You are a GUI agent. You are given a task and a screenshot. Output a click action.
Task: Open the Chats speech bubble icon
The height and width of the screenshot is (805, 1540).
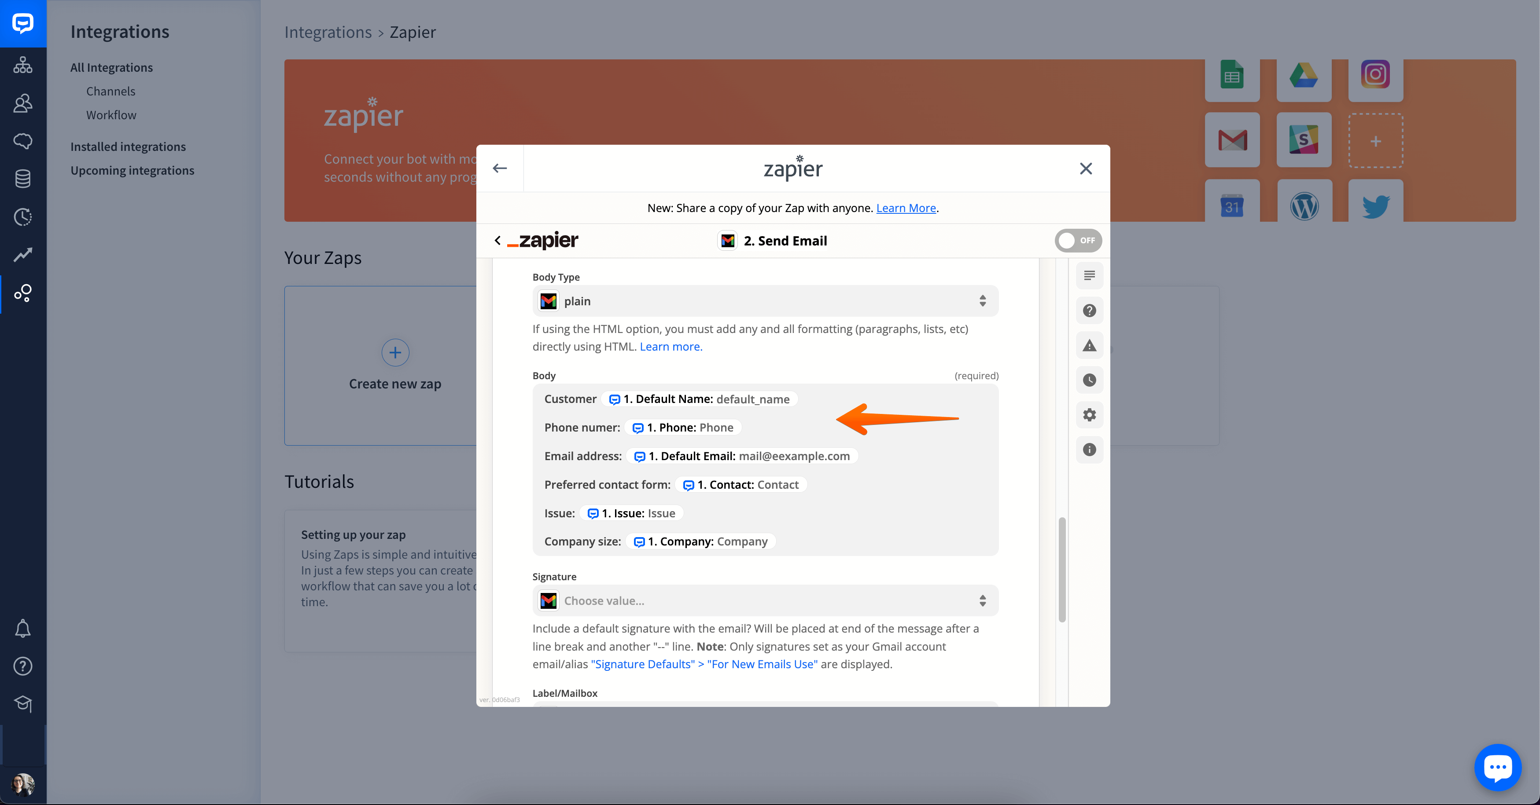point(23,142)
